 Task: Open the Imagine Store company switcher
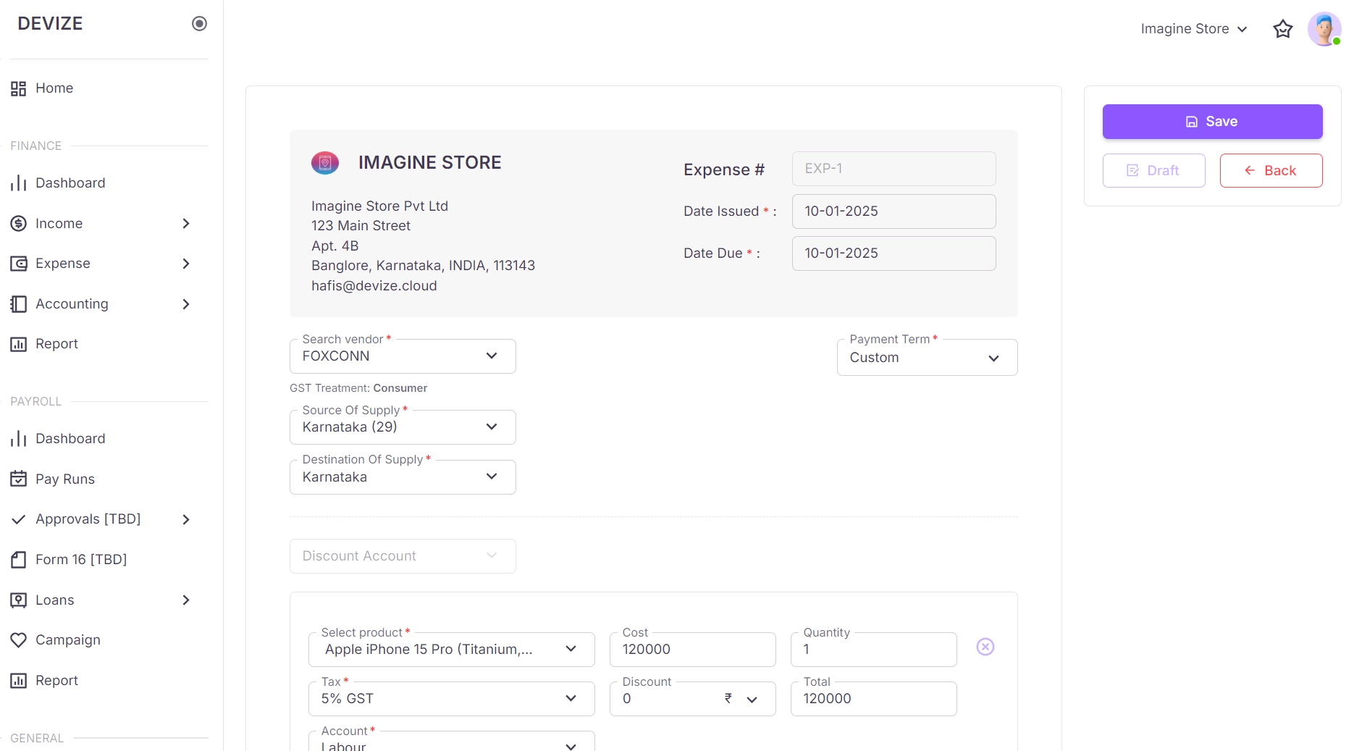[x=1194, y=29]
